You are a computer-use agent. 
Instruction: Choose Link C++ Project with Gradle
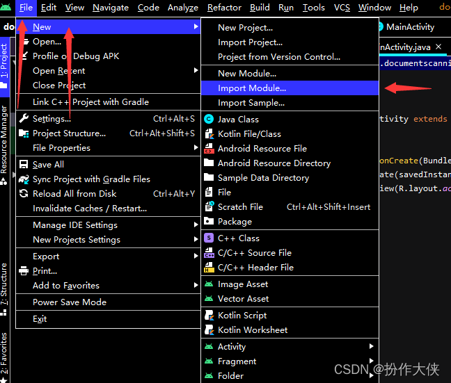108,101
